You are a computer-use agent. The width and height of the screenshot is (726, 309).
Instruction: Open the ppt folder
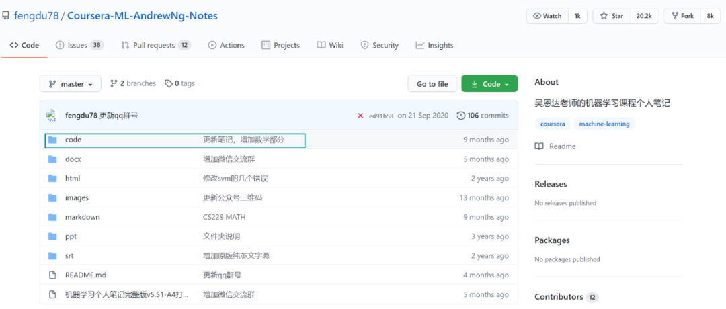[x=71, y=236]
